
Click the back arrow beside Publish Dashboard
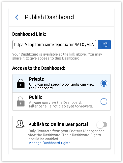click(17, 17)
